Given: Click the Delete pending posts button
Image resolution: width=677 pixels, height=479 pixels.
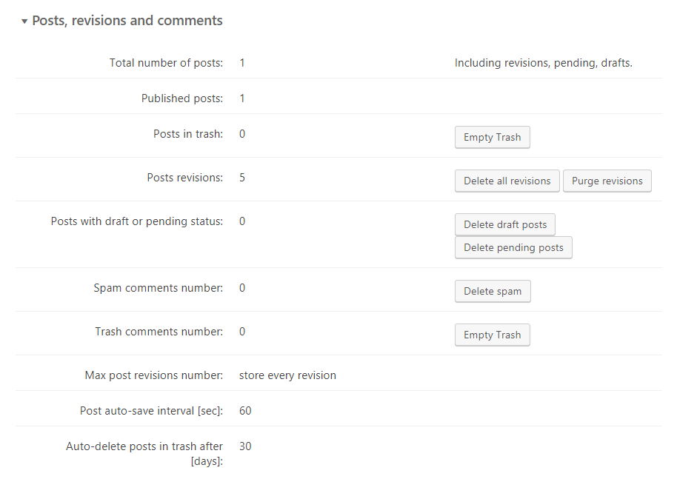Looking at the screenshot, I should [513, 247].
